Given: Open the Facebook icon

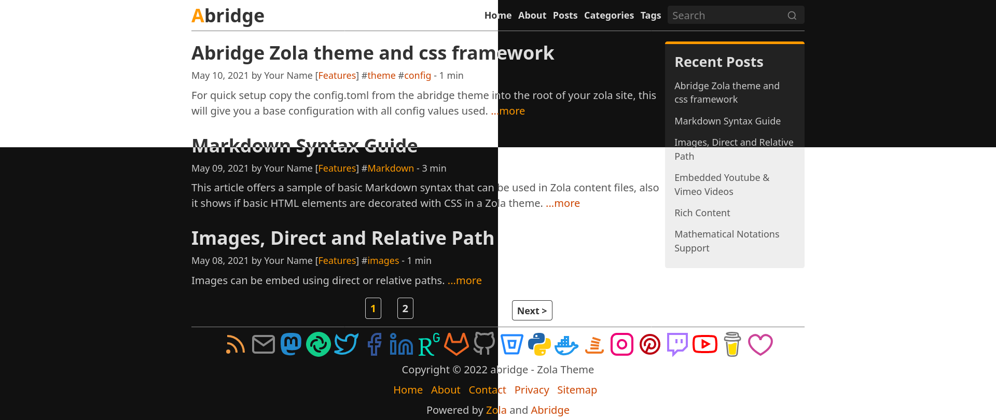Looking at the screenshot, I should (374, 344).
